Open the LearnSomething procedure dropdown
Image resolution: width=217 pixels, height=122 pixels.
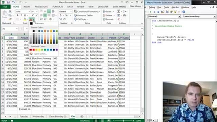[x=215, y=16]
